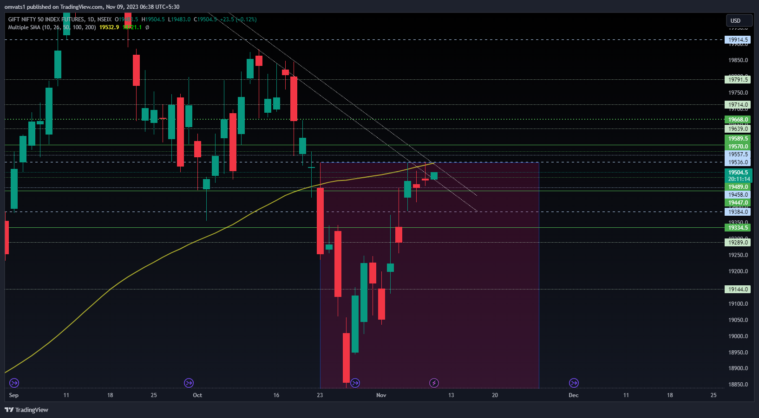Click the 13 date label on the time axis
This screenshot has height=418, width=759.
451,395
